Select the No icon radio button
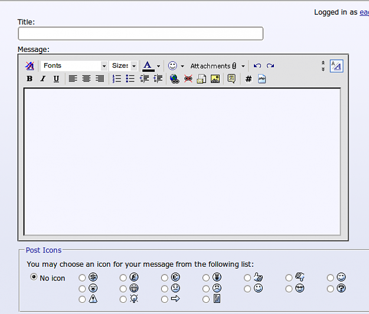Image resolution: width=369 pixels, height=314 pixels. [34, 277]
